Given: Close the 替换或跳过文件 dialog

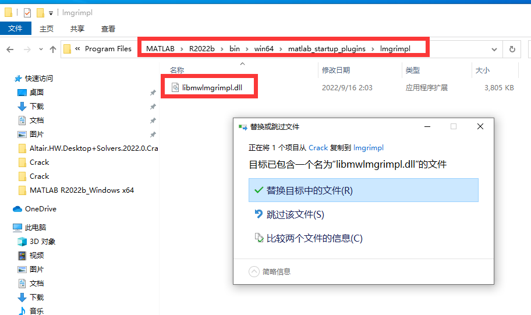Looking at the screenshot, I should 480,127.
